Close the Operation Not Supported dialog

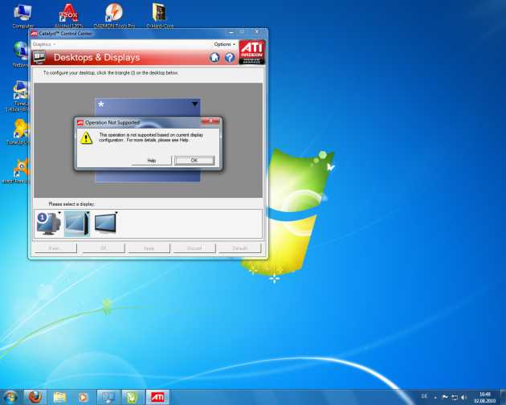point(210,121)
